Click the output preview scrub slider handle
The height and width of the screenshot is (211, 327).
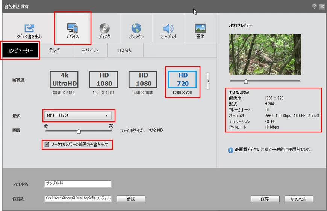click(x=246, y=81)
